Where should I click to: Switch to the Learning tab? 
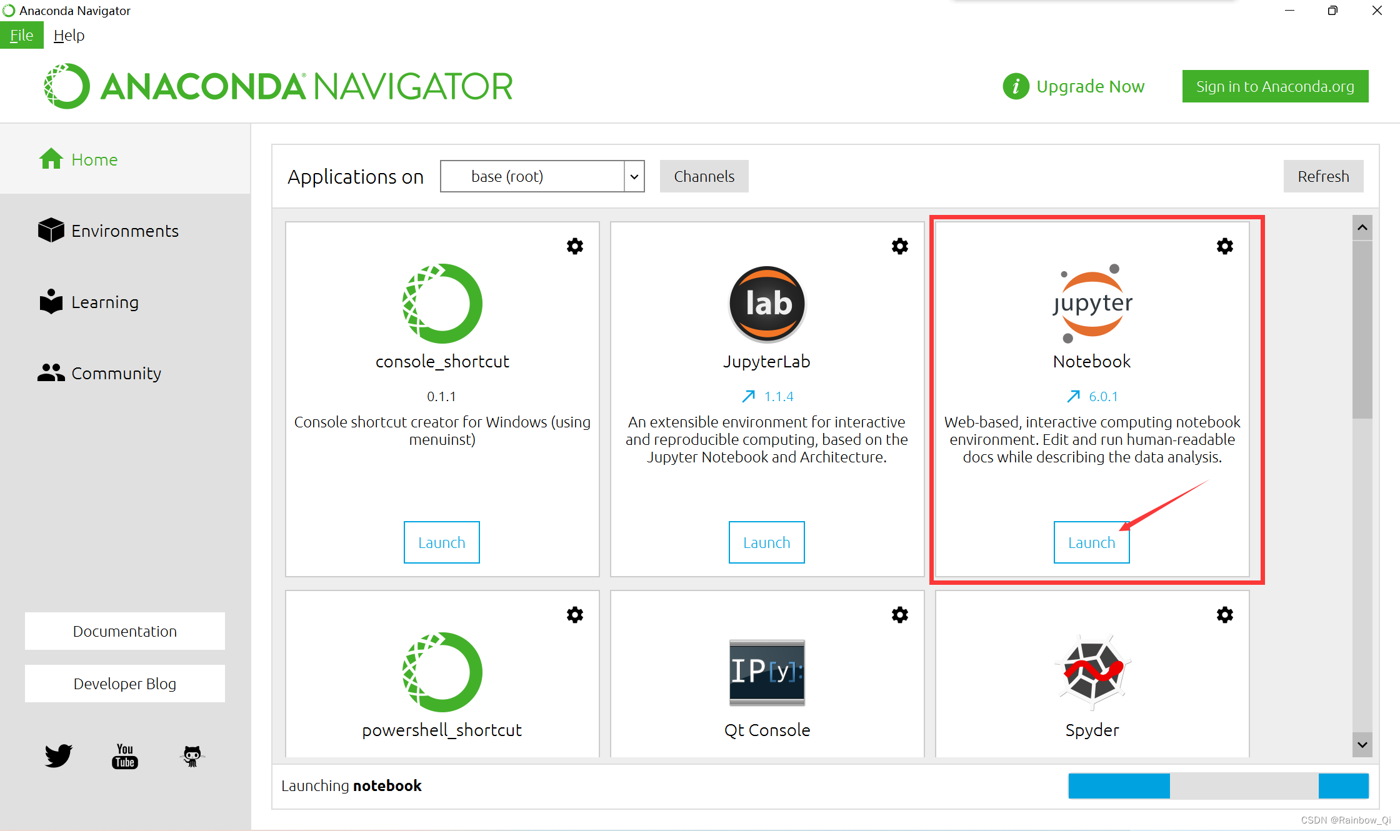coord(125,302)
